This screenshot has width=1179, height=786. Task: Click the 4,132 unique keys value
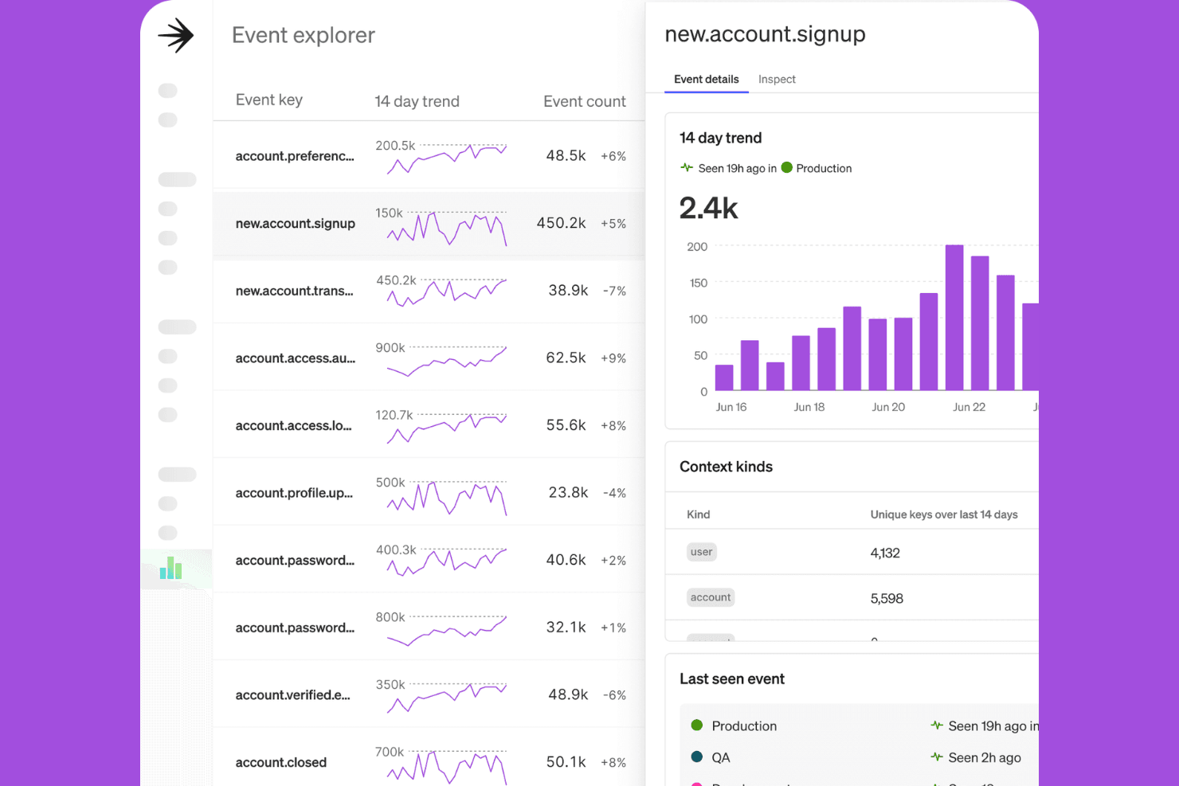[x=885, y=553]
